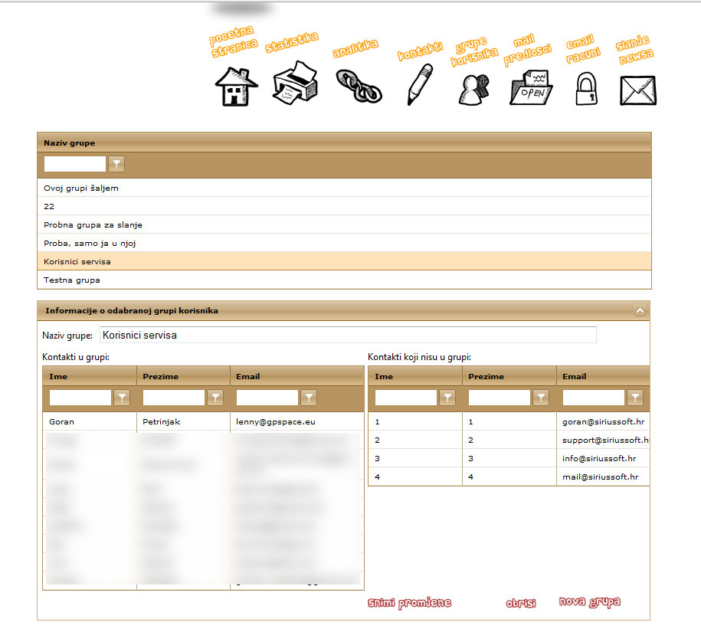701x642 pixels.
Task: Click Ime filter icon in non-group contacts
Action: click(447, 398)
